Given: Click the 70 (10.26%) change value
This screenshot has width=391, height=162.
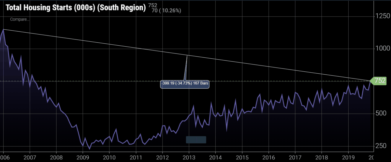Looking at the screenshot, I should pyautogui.click(x=166, y=11).
